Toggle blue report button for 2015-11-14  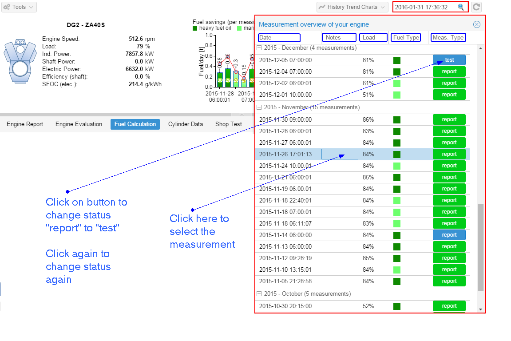(449, 235)
